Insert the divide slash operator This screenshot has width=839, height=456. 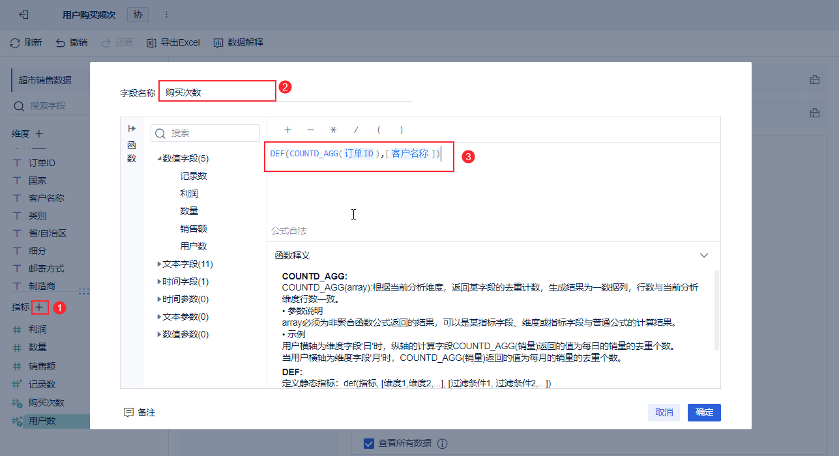(356, 130)
